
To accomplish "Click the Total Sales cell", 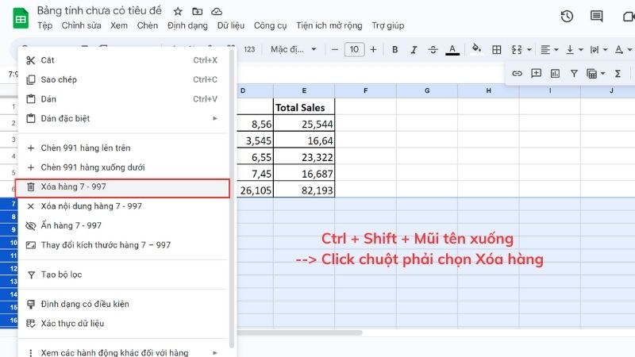I will point(304,107).
